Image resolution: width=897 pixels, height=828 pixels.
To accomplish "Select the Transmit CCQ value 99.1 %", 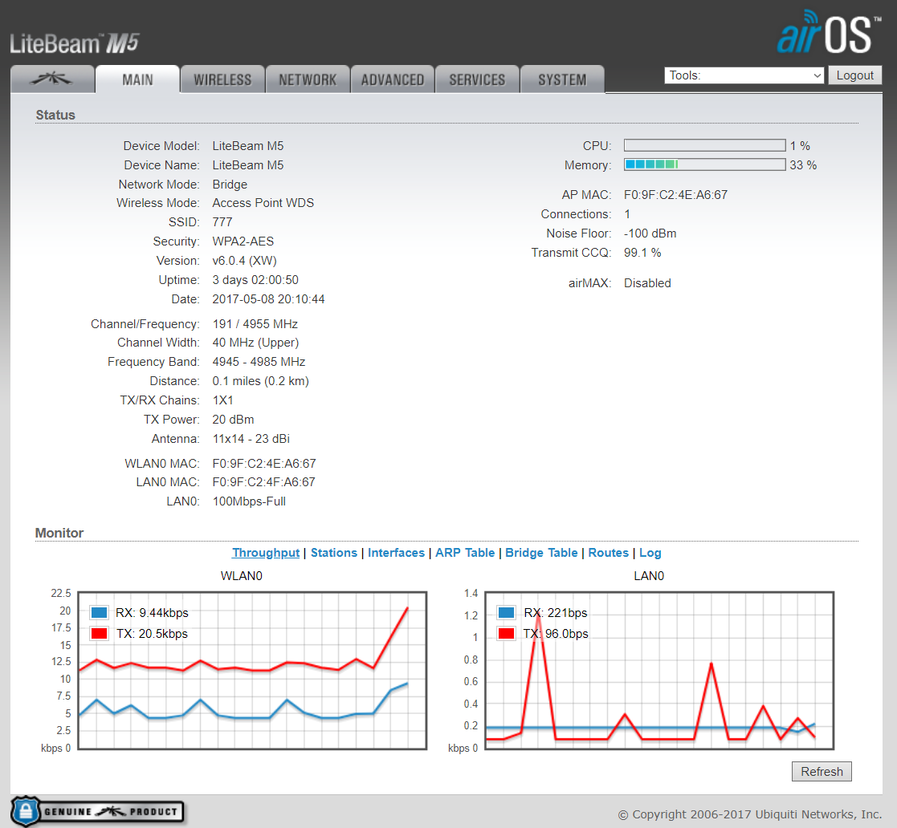I will pyautogui.click(x=642, y=253).
